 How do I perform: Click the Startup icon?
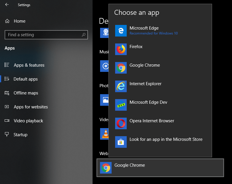[7, 134]
